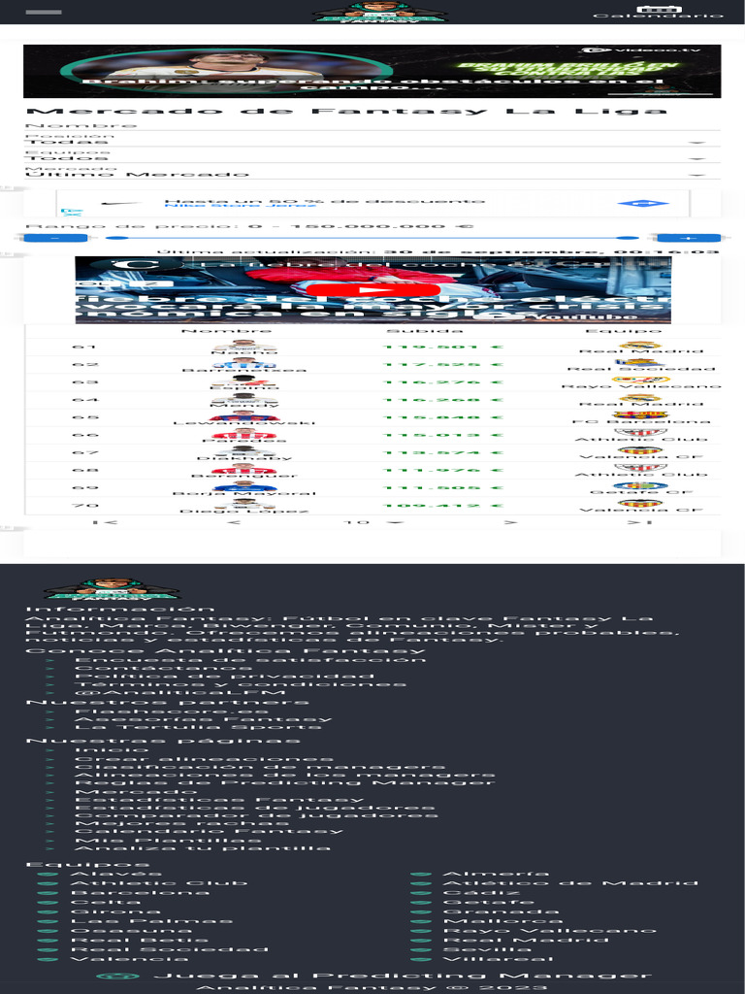Image resolution: width=745 pixels, height=994 pixels.
Task: Click the Sevilla team bullet icon
Action: click(x=421, y=949)
